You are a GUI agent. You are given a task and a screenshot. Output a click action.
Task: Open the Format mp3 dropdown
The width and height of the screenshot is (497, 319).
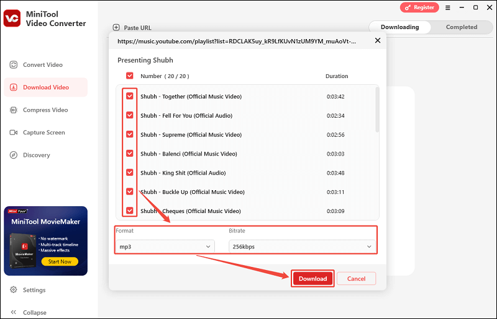pyautogui.click(x=165, y=247)
